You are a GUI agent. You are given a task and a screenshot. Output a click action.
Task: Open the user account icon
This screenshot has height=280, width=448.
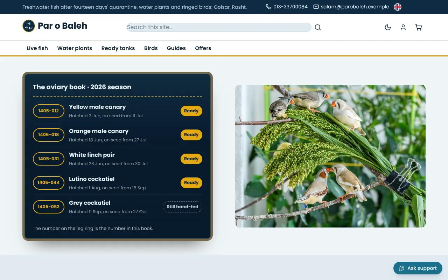pyautogui.click(x=403, y=27)
